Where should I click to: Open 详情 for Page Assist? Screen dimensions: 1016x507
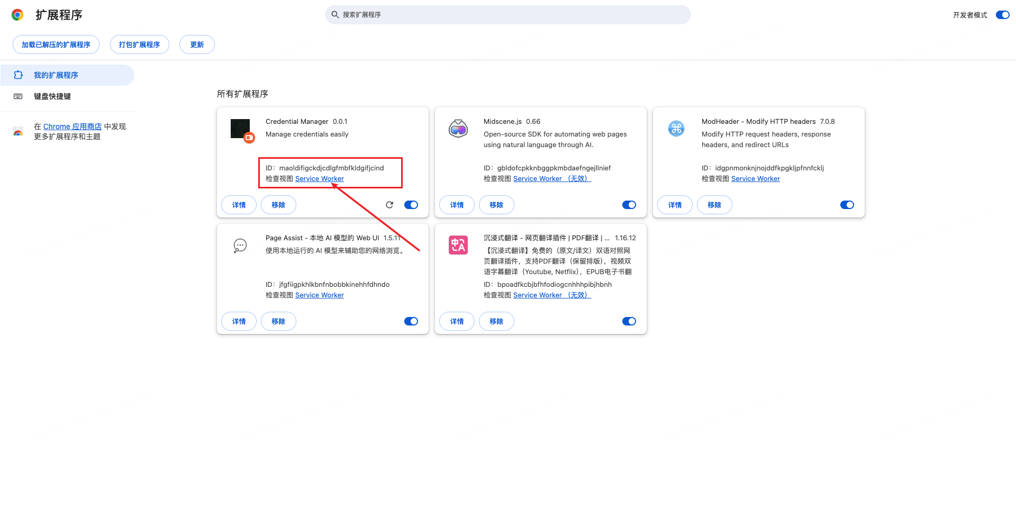[239, 321]
